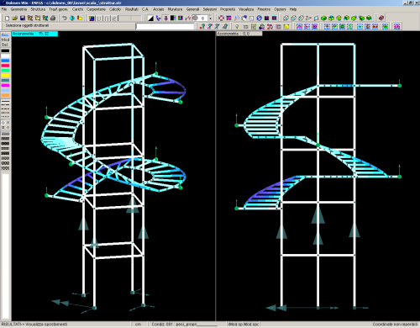Click the light bulb icon in the second toolbar row

(237, 27)
